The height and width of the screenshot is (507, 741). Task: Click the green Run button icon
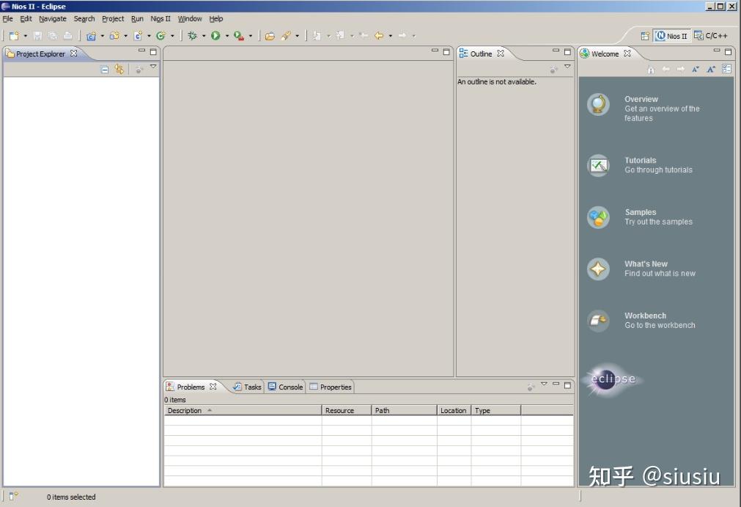click(x=215, y=35)
